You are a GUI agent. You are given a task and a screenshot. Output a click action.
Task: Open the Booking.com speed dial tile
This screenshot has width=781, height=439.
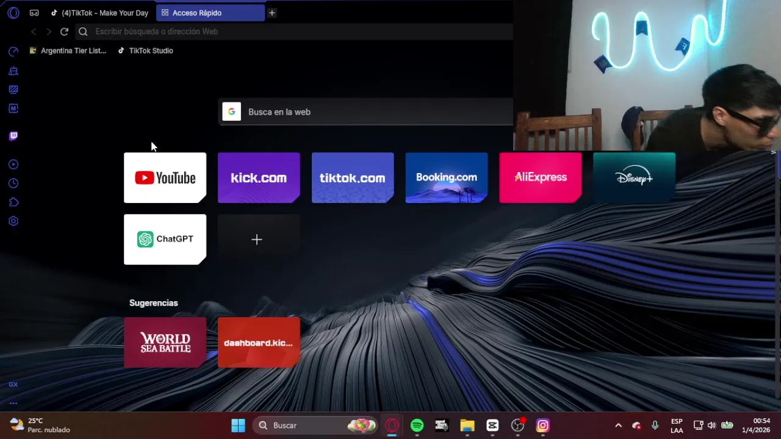(447, 177)
